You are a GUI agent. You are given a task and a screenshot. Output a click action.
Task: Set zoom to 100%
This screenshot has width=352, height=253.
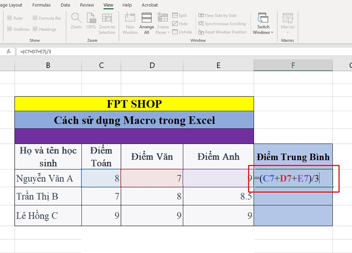pos(91,21)
